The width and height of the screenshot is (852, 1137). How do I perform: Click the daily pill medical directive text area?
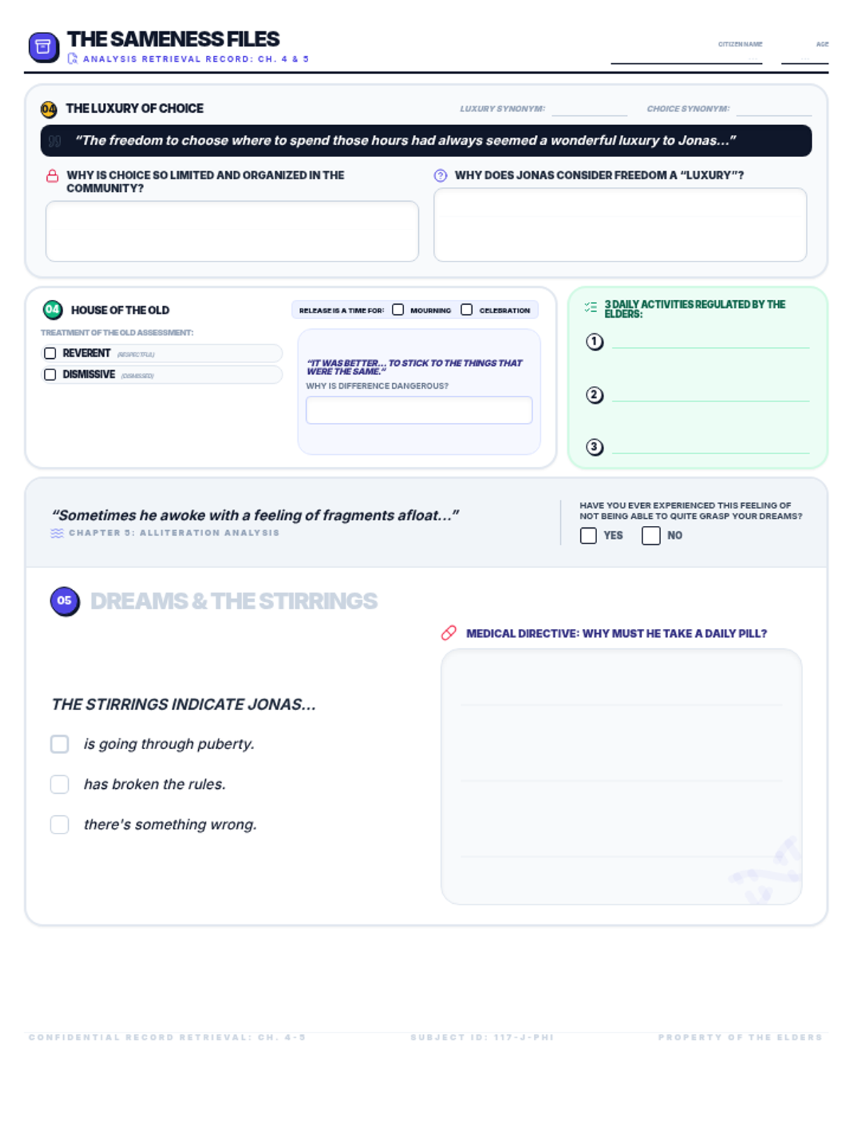tap(621, 776)
